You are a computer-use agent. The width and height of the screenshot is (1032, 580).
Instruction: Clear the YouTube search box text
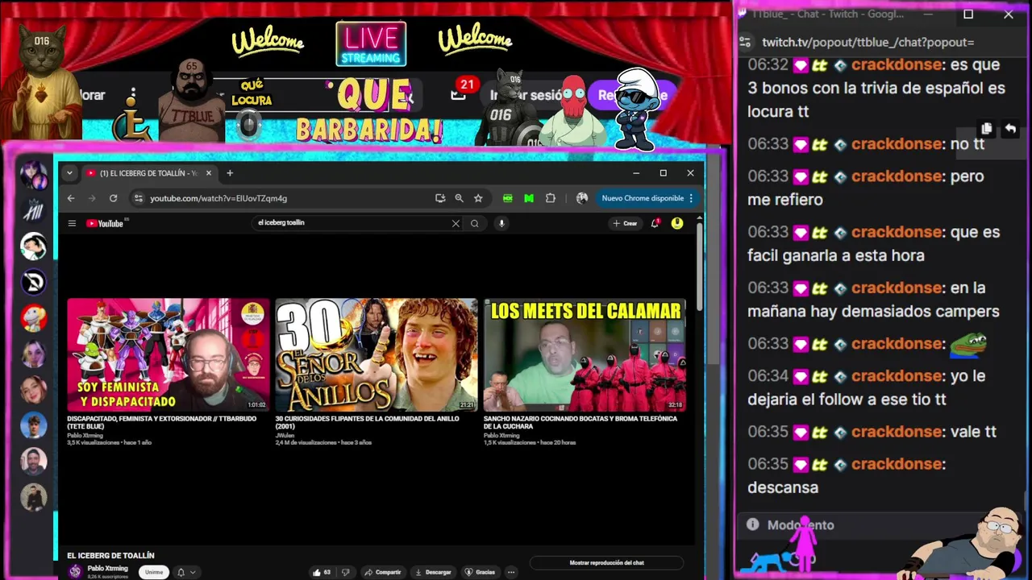coord(456,223)
